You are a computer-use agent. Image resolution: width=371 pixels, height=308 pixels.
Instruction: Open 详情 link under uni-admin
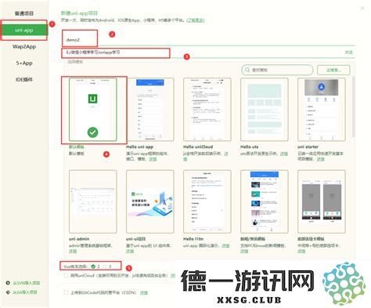[x=73, y=251]
